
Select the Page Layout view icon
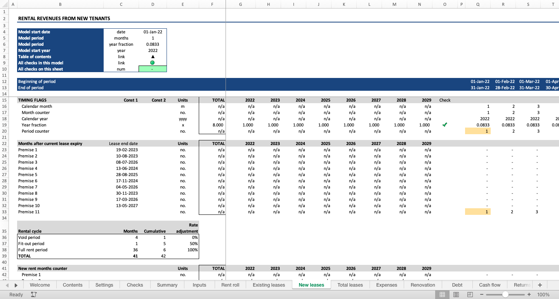(x=456, y=295)
